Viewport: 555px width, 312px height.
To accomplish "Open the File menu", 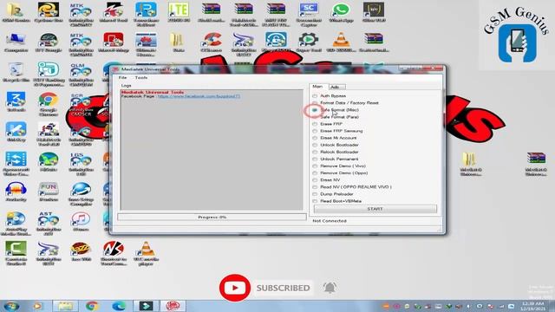I will click(122, 77).
